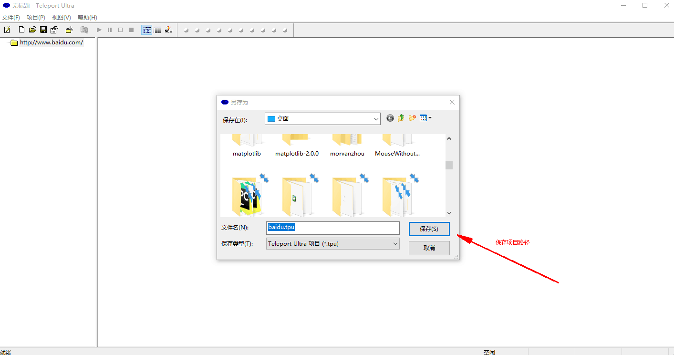Close the 另存为 dialog
The height and width of the screenshot is (355, 674).
point(452,102)
